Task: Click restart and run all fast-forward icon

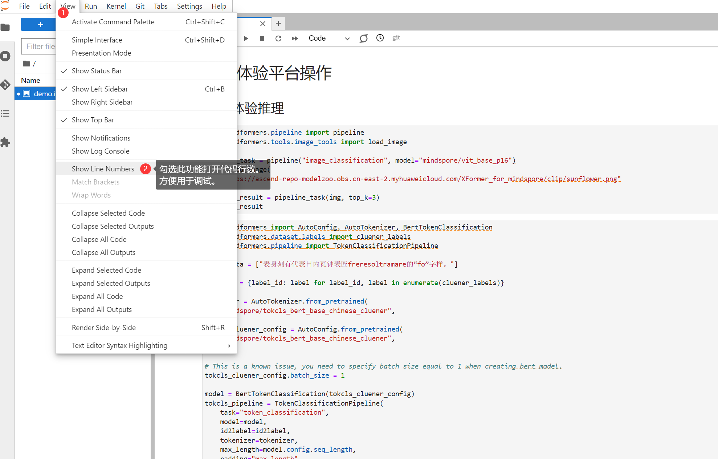Action: [295, 38]
